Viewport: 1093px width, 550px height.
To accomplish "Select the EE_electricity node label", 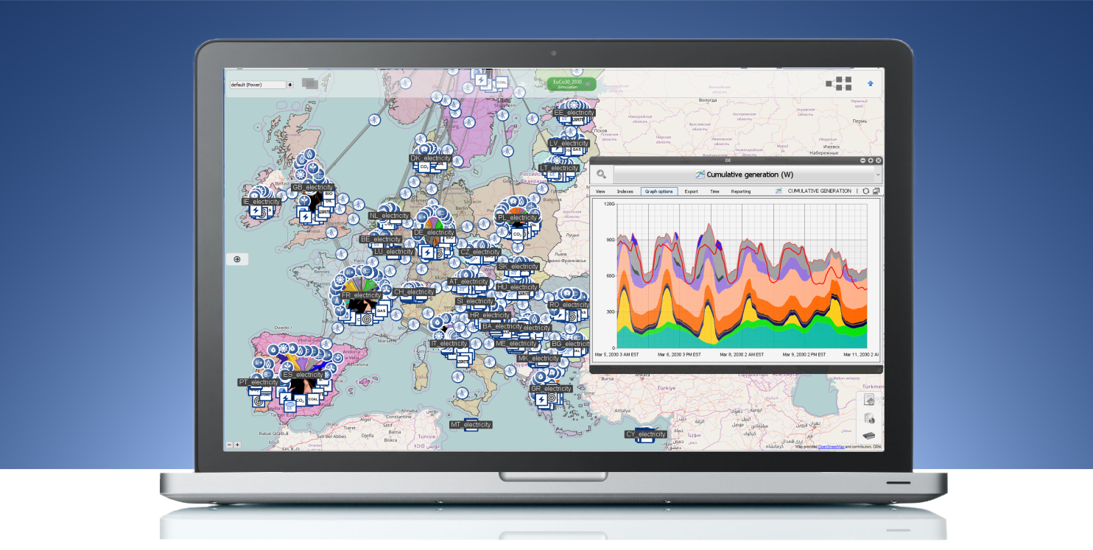I will (x=574, y=113).
